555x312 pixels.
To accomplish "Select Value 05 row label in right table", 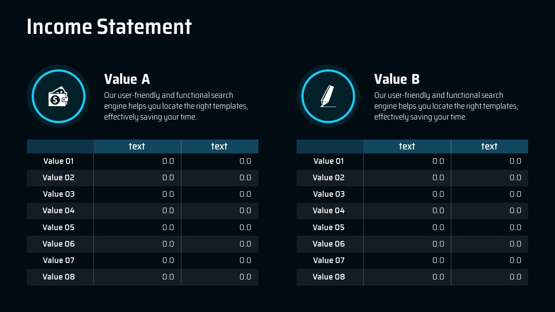I will 329,227.
